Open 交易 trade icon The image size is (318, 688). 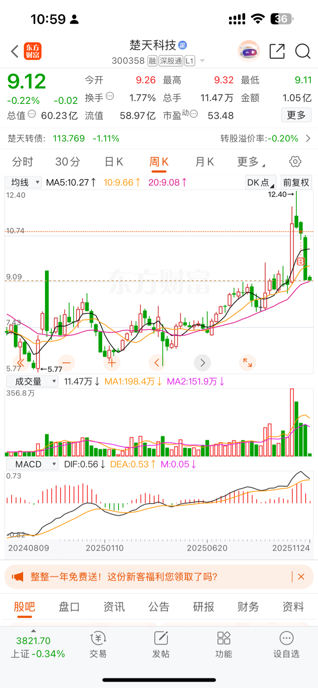[98, 645]
